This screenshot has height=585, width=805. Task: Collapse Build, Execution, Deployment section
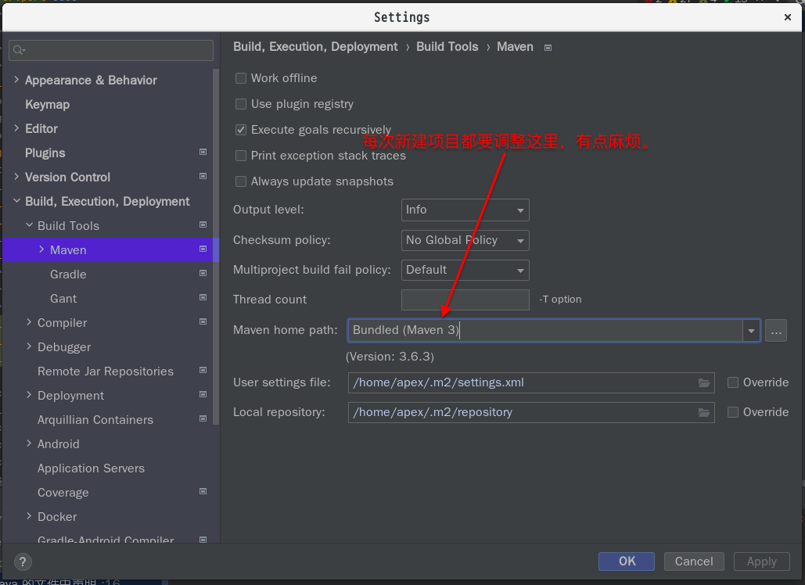16,201
